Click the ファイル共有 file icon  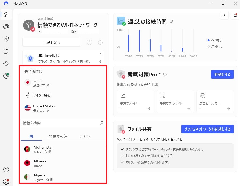click(x=121, y=129)
